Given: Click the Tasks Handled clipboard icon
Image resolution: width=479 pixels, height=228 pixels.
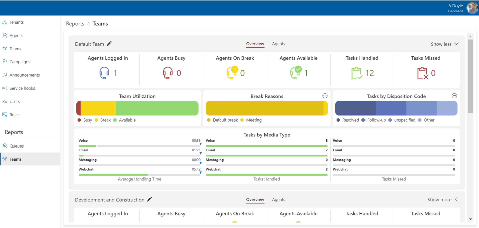Looking at the screenshot, I should coord(357,73).
